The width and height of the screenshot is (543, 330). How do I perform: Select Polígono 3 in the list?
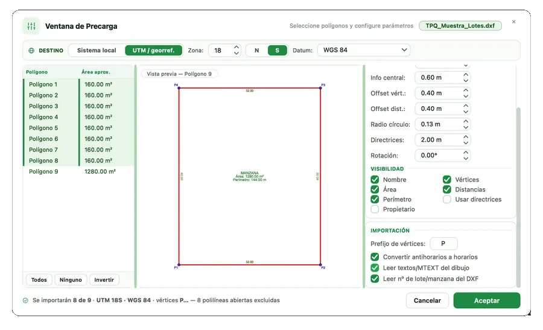[78, 106]
